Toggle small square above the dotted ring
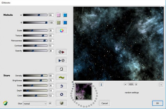Viewport: 166px width, 109px height. 72,82
